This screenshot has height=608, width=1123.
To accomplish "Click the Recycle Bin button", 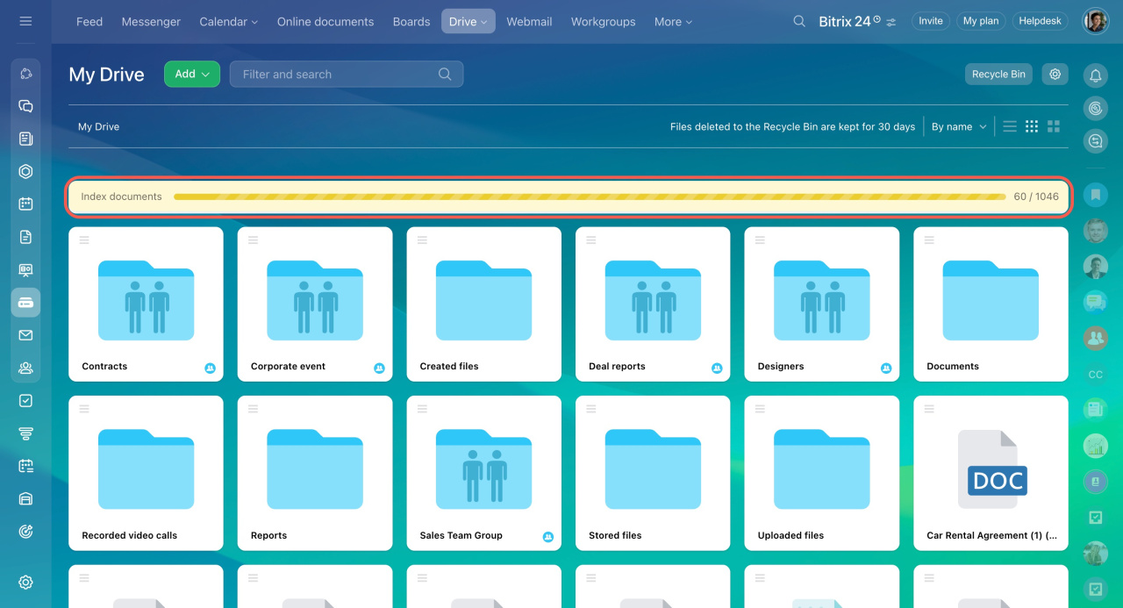I will (998, 75).
